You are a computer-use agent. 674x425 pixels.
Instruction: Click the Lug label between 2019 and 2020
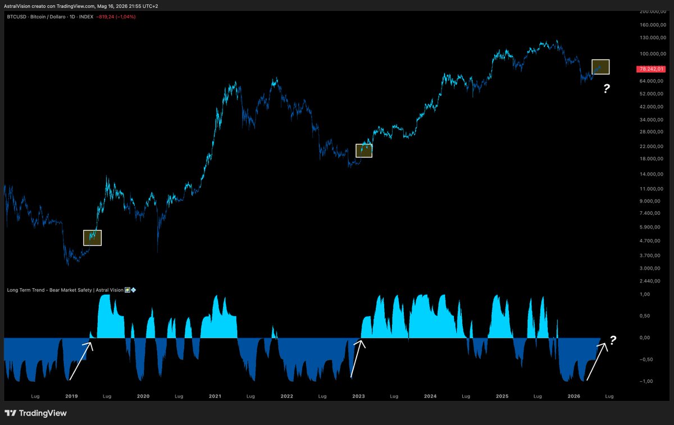[107, 396]
